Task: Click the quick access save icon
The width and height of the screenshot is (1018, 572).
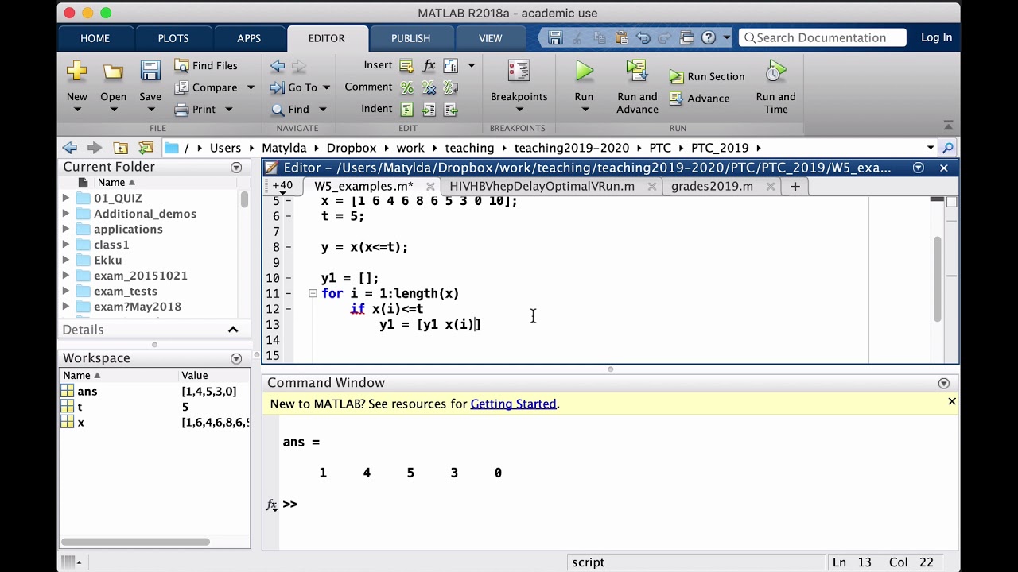Action: (x=555, y=37)
